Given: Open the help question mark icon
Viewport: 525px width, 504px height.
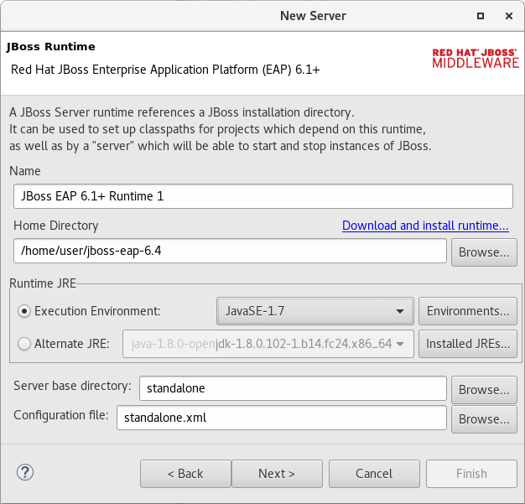Looking at the screenshot, I should [25, 472].
